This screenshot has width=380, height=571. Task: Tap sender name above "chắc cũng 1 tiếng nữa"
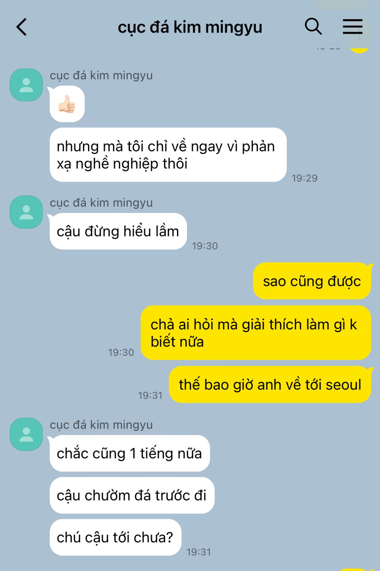pos(101,425)
